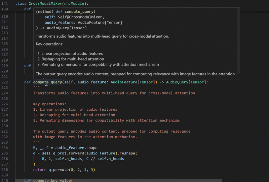Click the return keyword on line 238
Screen dimensions: 269x182
(40, 170)
